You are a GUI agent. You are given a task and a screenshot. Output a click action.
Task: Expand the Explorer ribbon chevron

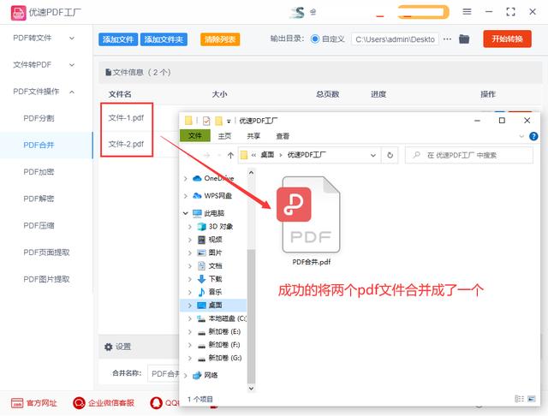(x=521, y=136)
